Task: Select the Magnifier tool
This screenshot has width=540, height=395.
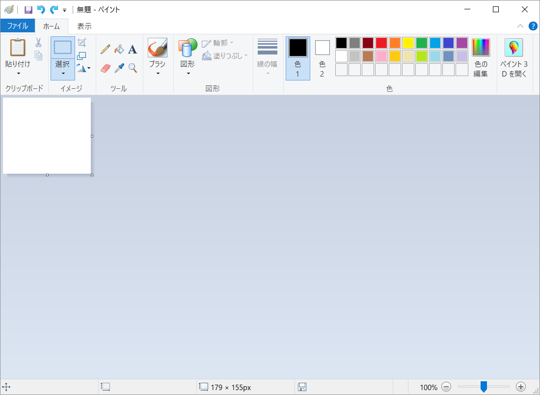Action: [133, 68]
